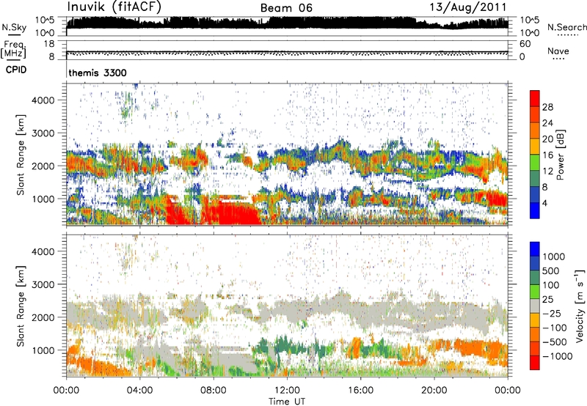587x406 pixels.
Task: Click the '60' Nave axis tick
Action: 525,44
